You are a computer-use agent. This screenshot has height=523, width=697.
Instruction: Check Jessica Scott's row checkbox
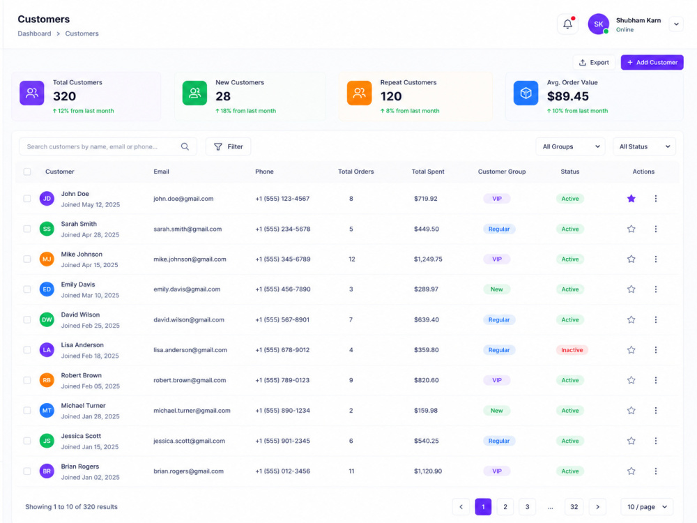(x=27, y=441)
